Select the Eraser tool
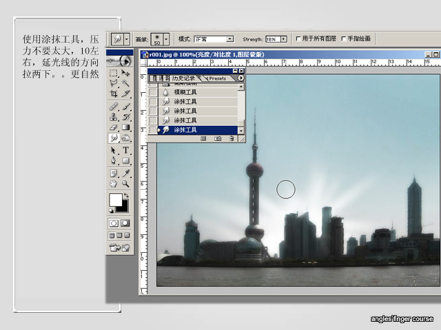 point(113,127)
